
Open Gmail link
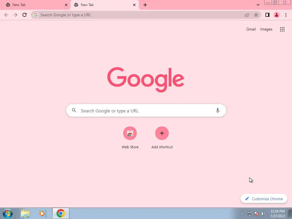[x=251, y=29]
